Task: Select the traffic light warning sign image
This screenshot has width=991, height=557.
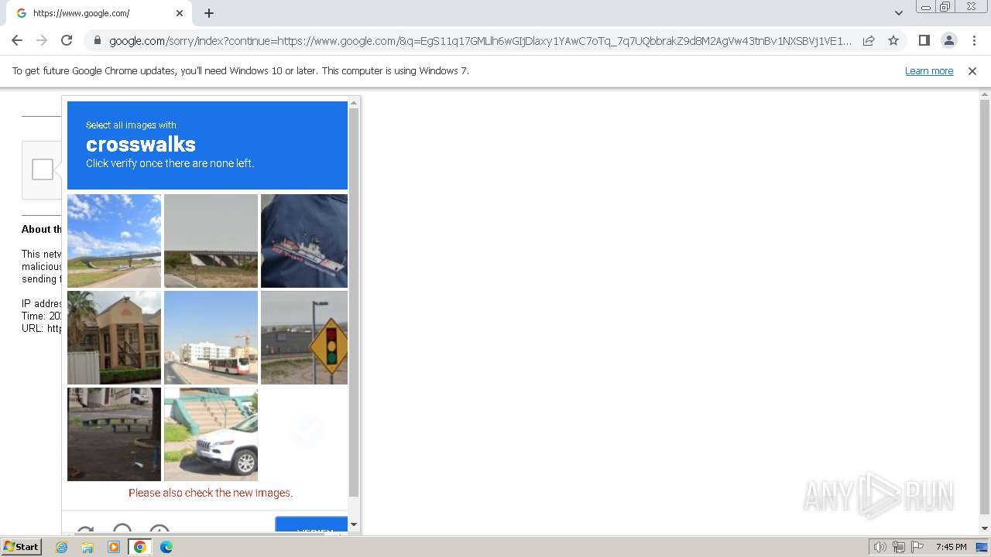Action: [x=304, y=337]
